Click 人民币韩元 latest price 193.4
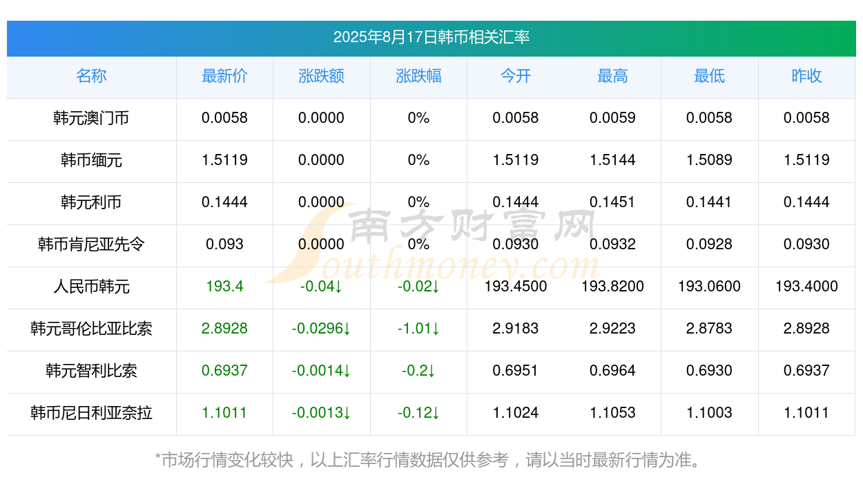Image resolution: width=863 pixels, height=482 pixels. [x=224, y=287]
